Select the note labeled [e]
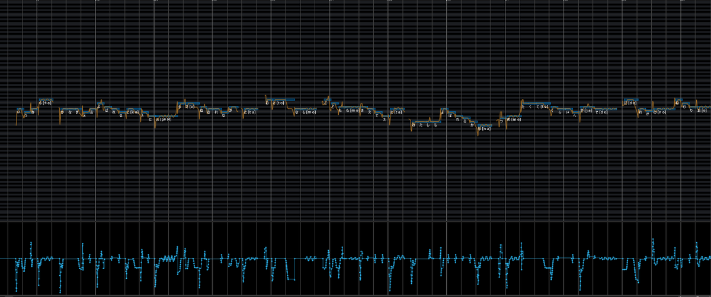Image resolution: width=711 pixels, height=297 pixels. click(191, 103)
